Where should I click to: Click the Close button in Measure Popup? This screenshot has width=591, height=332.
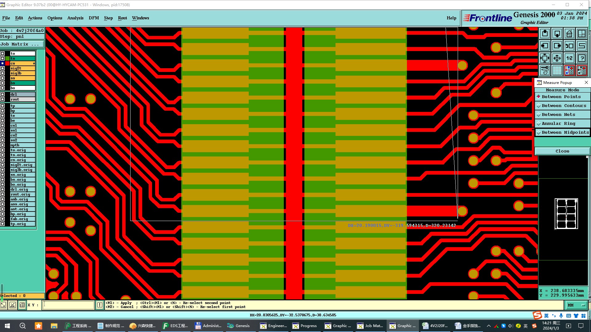click(x=562, y=151)
